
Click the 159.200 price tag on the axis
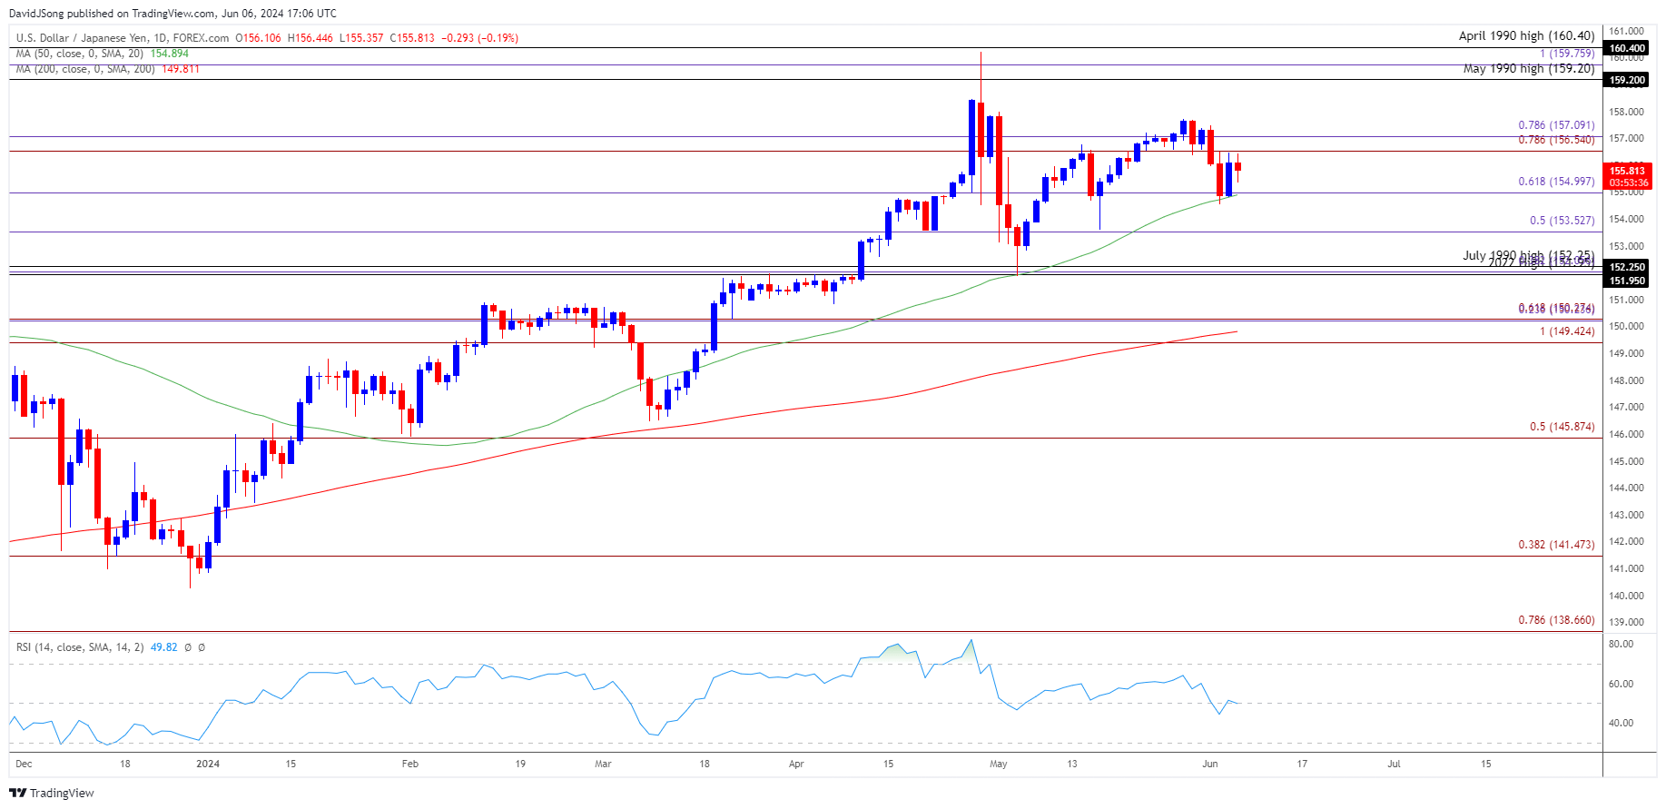point(1627,80)
